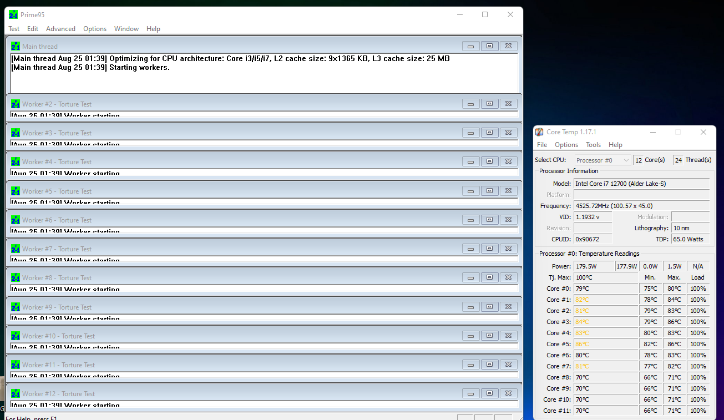This screenshot has height=420, width=724.
Task: Open the File menu in Core Temp
Action: (542, 145)
